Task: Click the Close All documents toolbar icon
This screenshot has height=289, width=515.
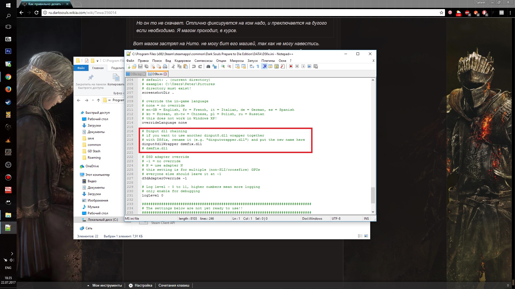Action: 159,66
